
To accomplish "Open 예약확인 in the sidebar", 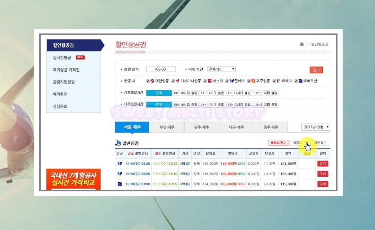I will coord(73,94).
